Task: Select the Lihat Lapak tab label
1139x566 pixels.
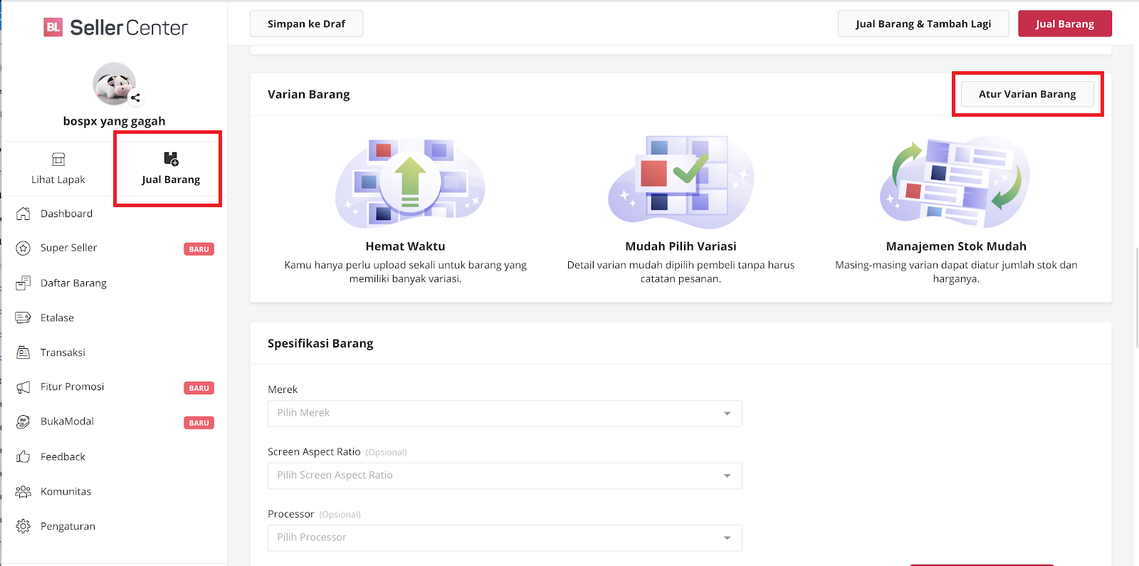Action: (58, 179)
